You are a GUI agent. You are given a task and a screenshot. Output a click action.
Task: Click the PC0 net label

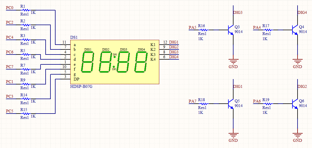coord(10,8)
